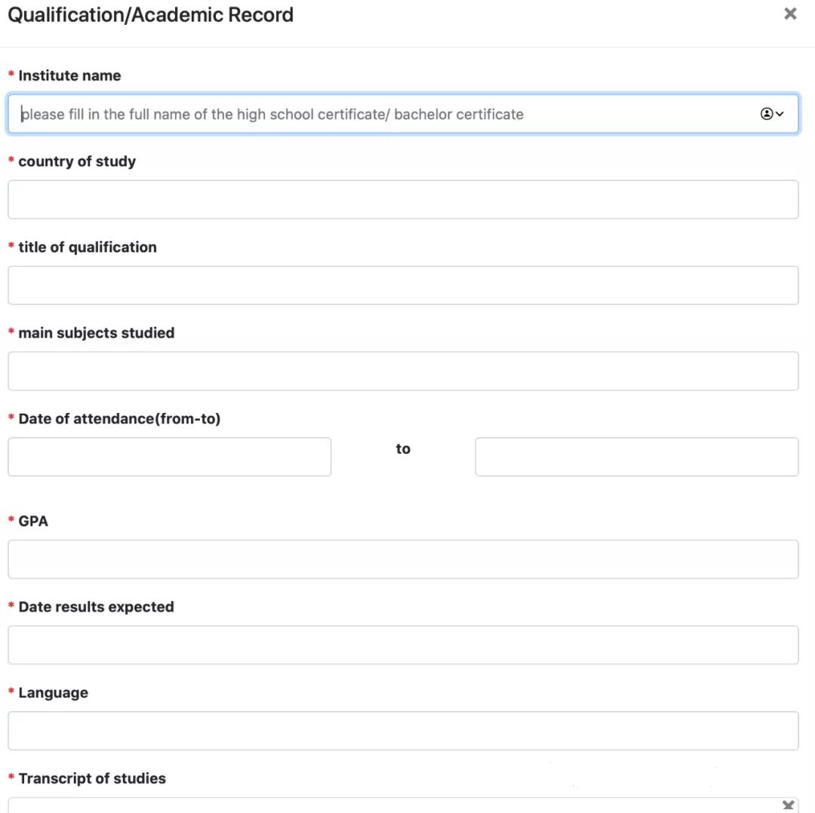Focus the title of qualification field
This screenshot has height=813, width=815.
[x=403, y=285]
